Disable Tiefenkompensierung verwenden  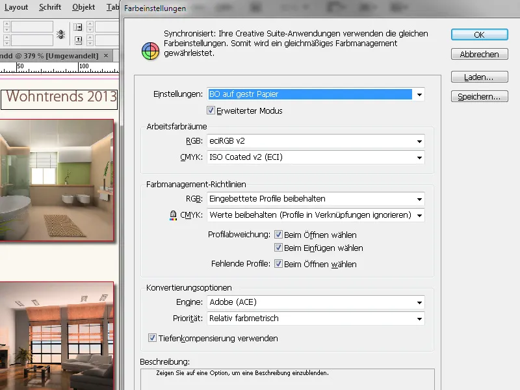point(151,338)
